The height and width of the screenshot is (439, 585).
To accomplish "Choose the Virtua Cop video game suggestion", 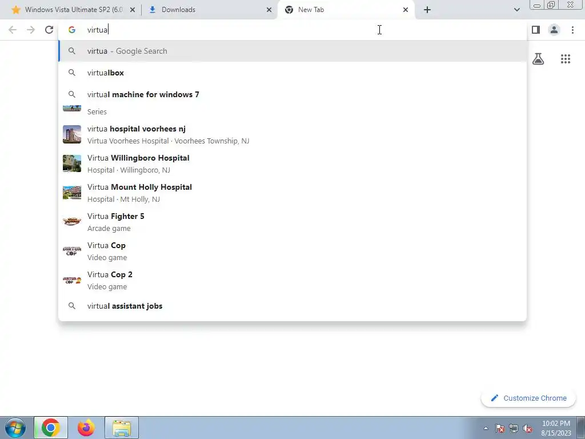I will pos(292,251).
